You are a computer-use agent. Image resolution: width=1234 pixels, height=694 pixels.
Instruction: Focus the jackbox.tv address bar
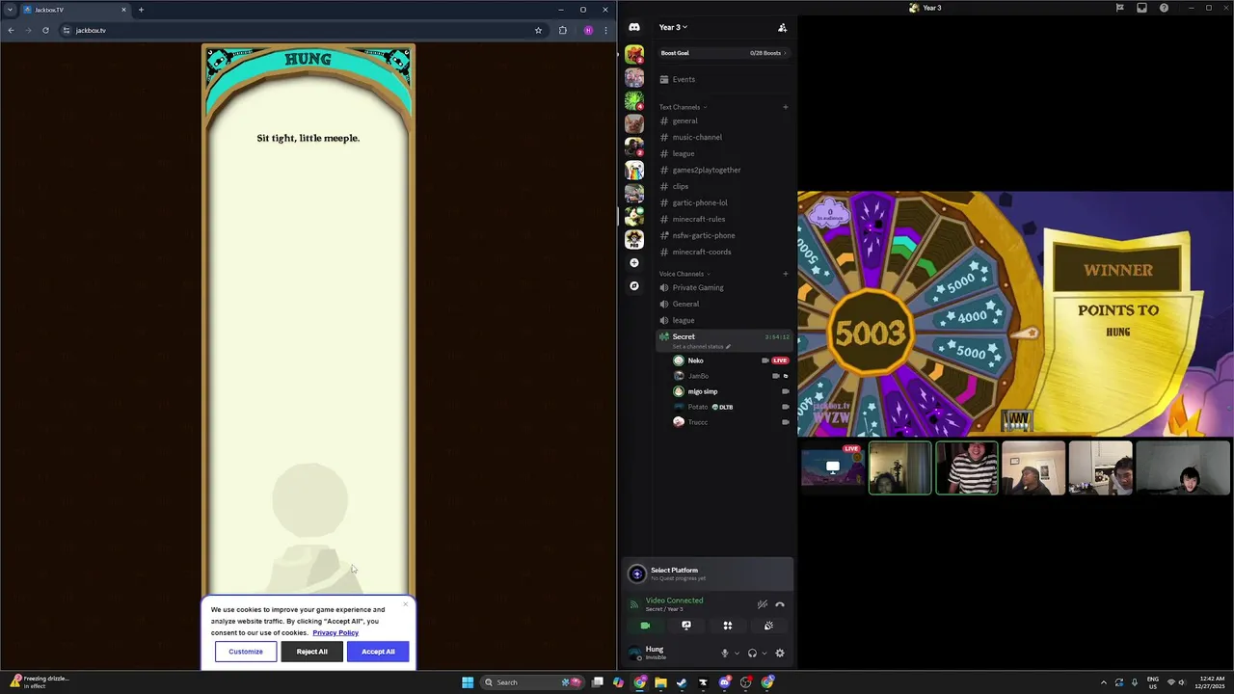coord(304,30)
